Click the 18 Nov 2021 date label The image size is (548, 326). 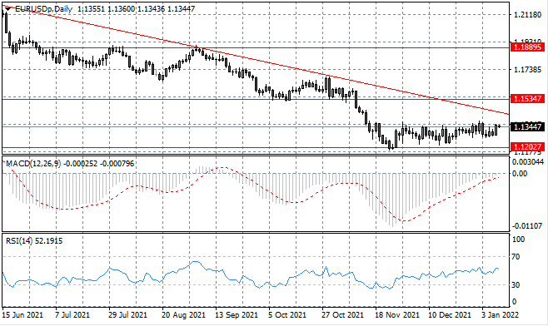pos(397,315)
